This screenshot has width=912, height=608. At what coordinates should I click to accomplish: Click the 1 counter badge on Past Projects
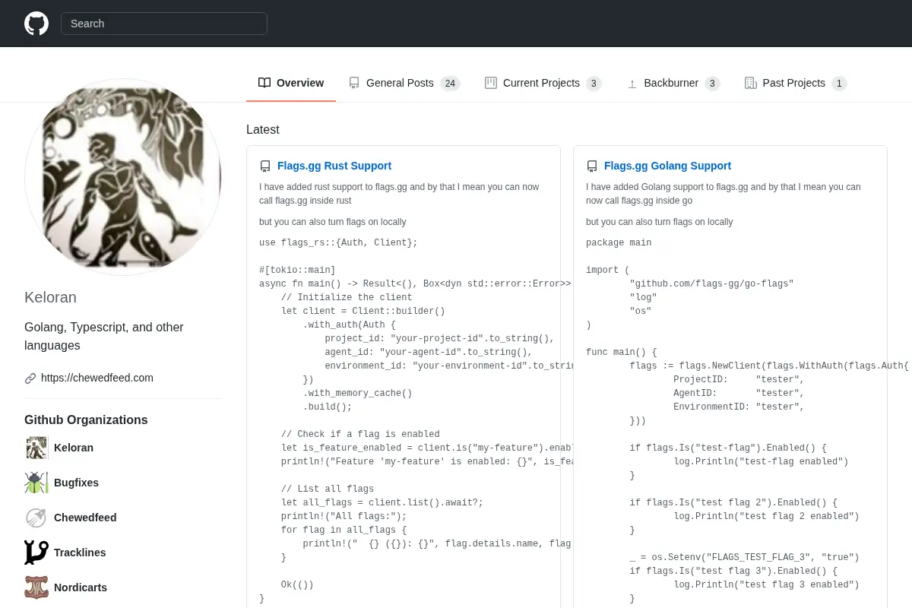point(839,84)
